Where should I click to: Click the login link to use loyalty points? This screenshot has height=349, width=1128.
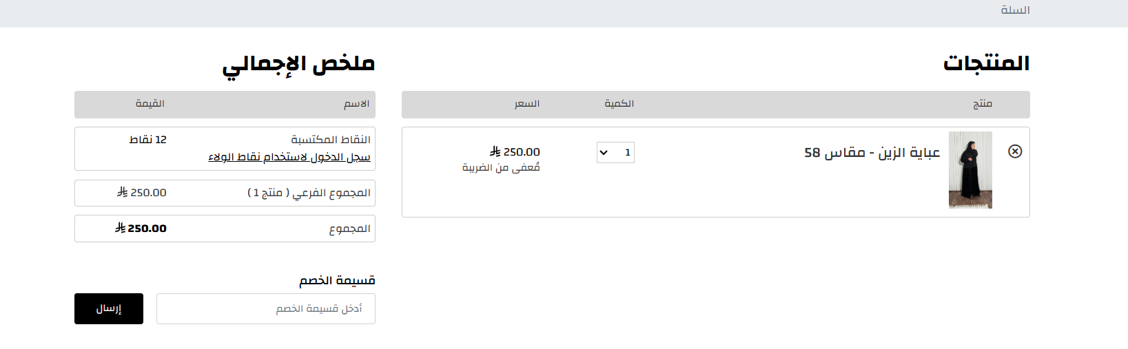pyautogui.click(x=289, y=157)
